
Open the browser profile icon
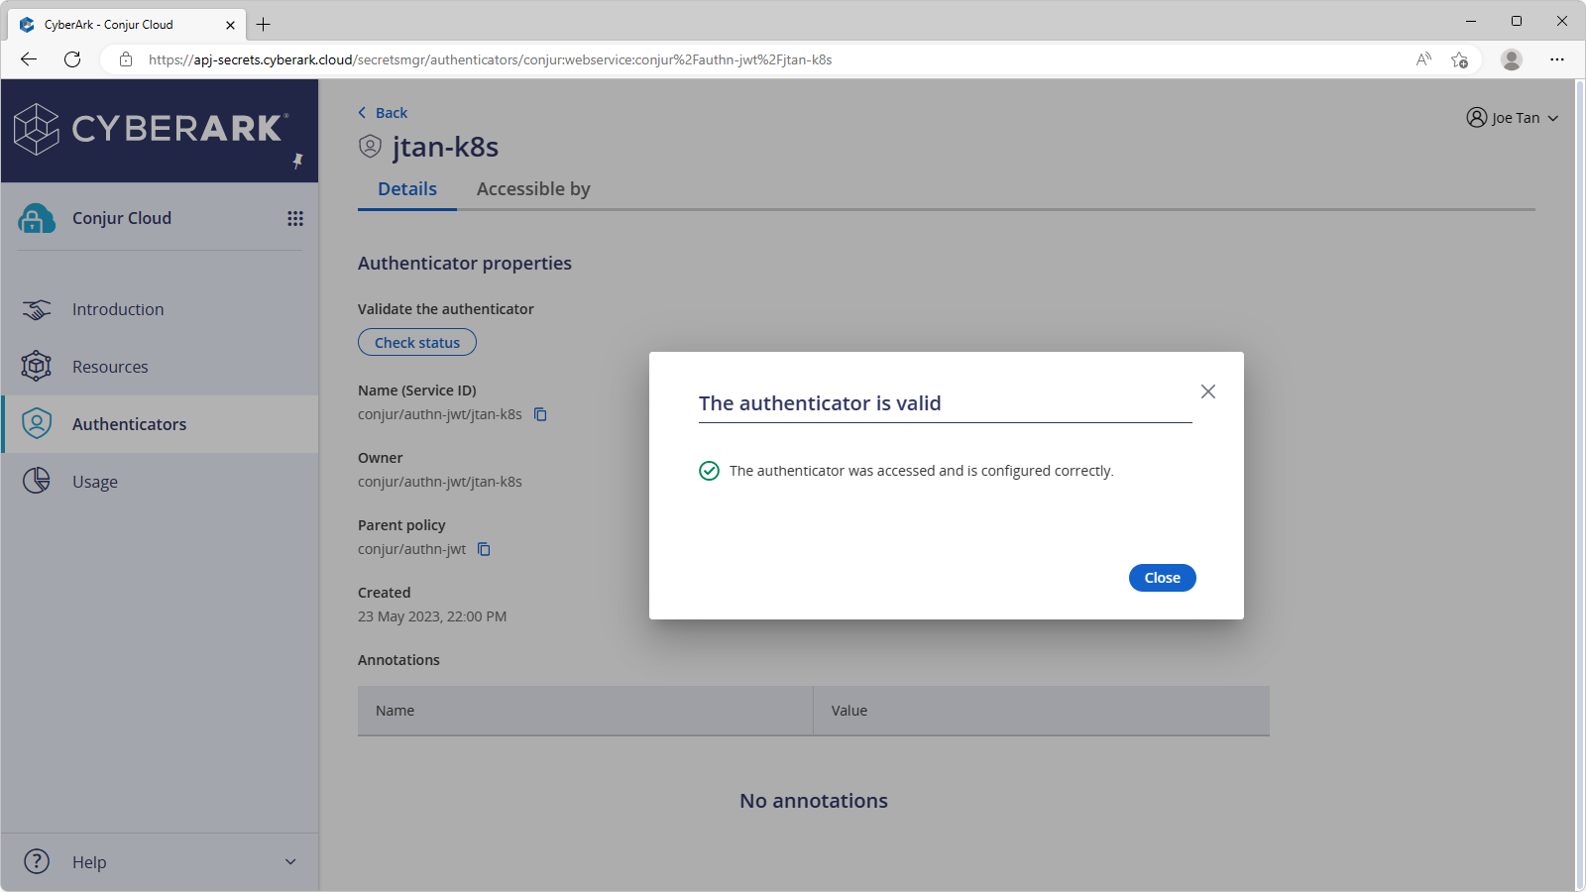pos(1512,58)
